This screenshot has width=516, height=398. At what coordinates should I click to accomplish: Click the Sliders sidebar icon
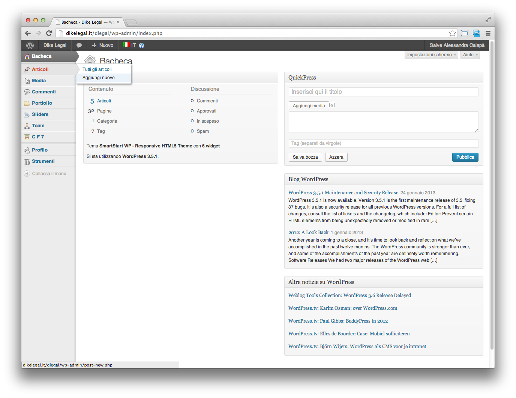coord(27,114)
